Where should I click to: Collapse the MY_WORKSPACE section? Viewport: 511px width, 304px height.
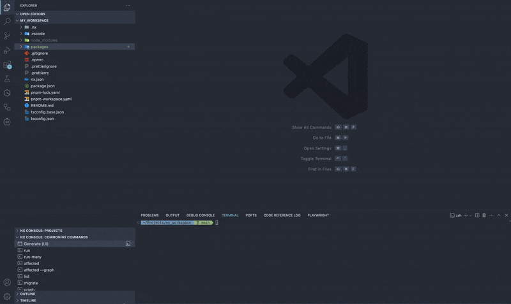click(x=17, y=20)
